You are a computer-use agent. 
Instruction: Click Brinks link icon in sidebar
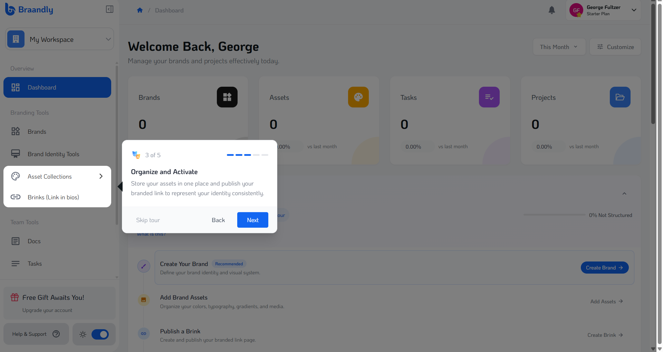tap(16, 197)
